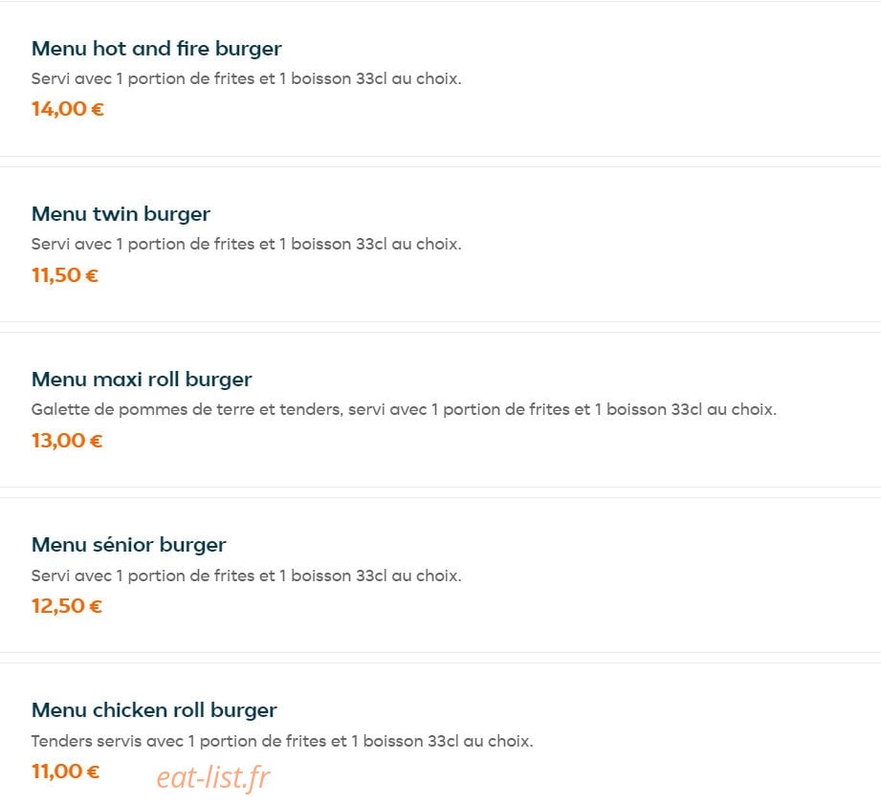
Task: Click the Galette de pommes de terre description
Action: click(404, 410)
